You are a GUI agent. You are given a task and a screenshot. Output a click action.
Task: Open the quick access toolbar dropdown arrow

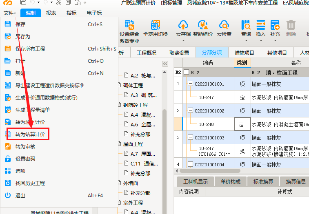click(x=85, y=2)
